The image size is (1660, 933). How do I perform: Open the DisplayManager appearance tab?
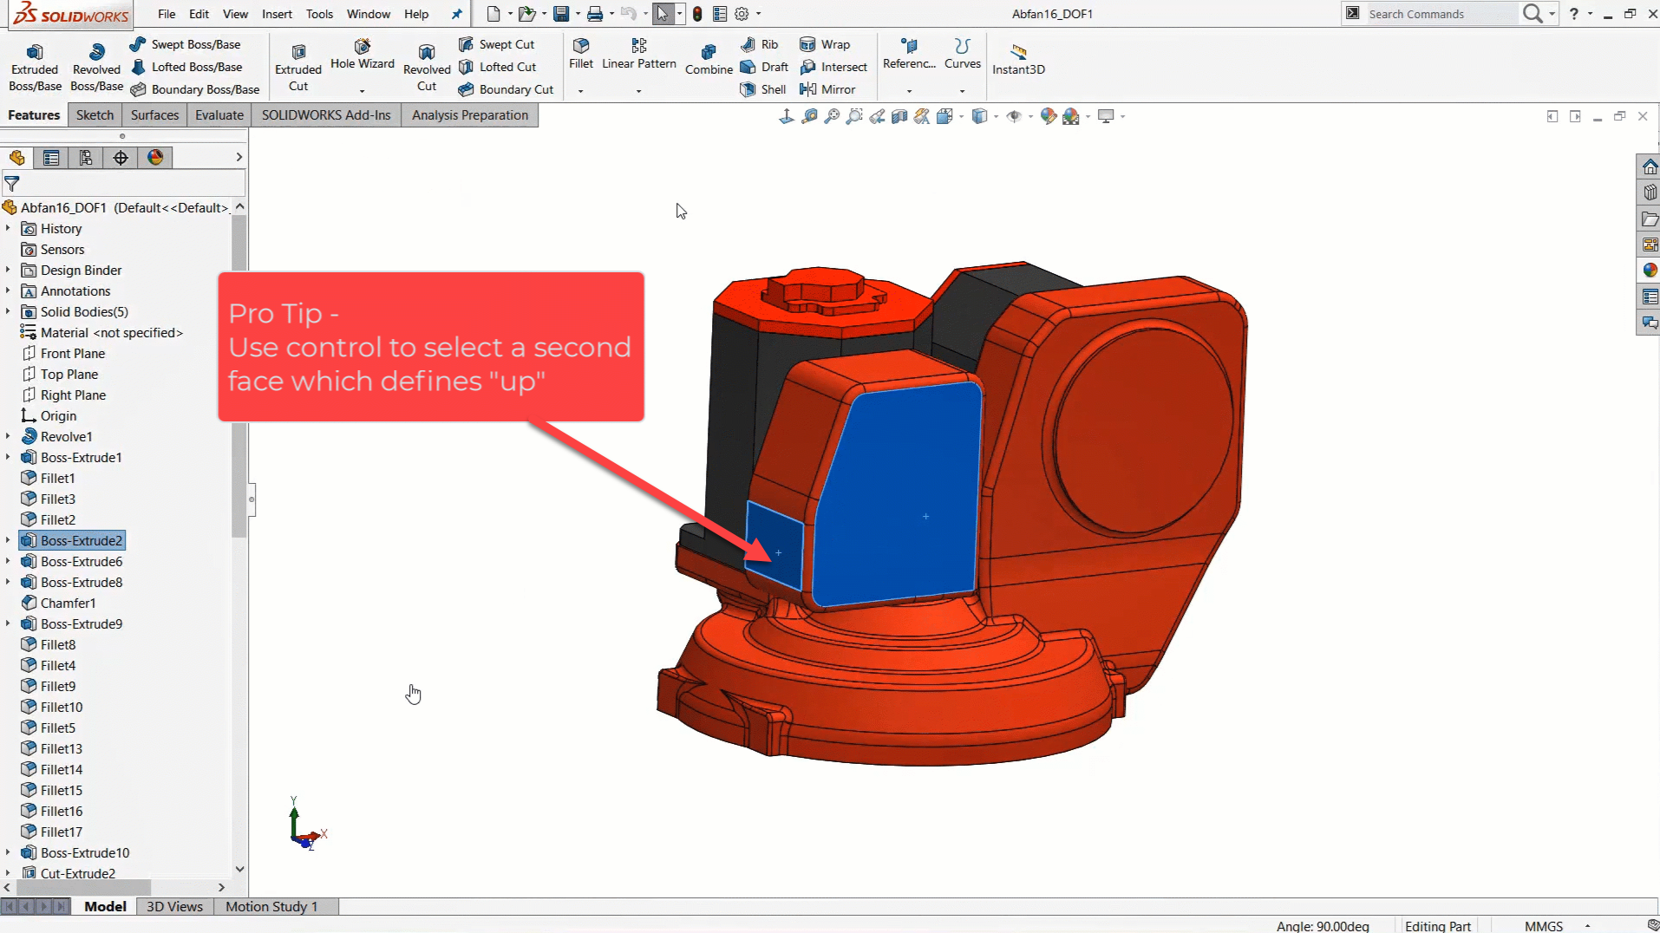tap(155, 158)
